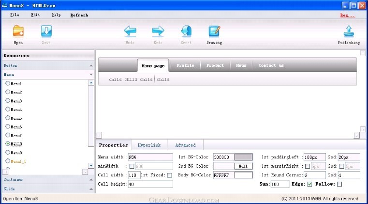368x204 pixels.
Task: Click the last child submenu item after divider
Action: (x=163, y=79)
